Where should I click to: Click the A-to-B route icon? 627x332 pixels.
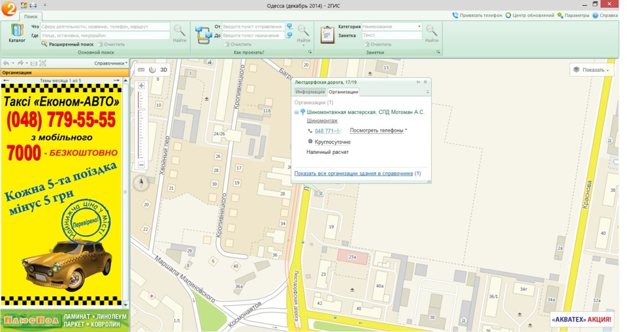[204, 35]
